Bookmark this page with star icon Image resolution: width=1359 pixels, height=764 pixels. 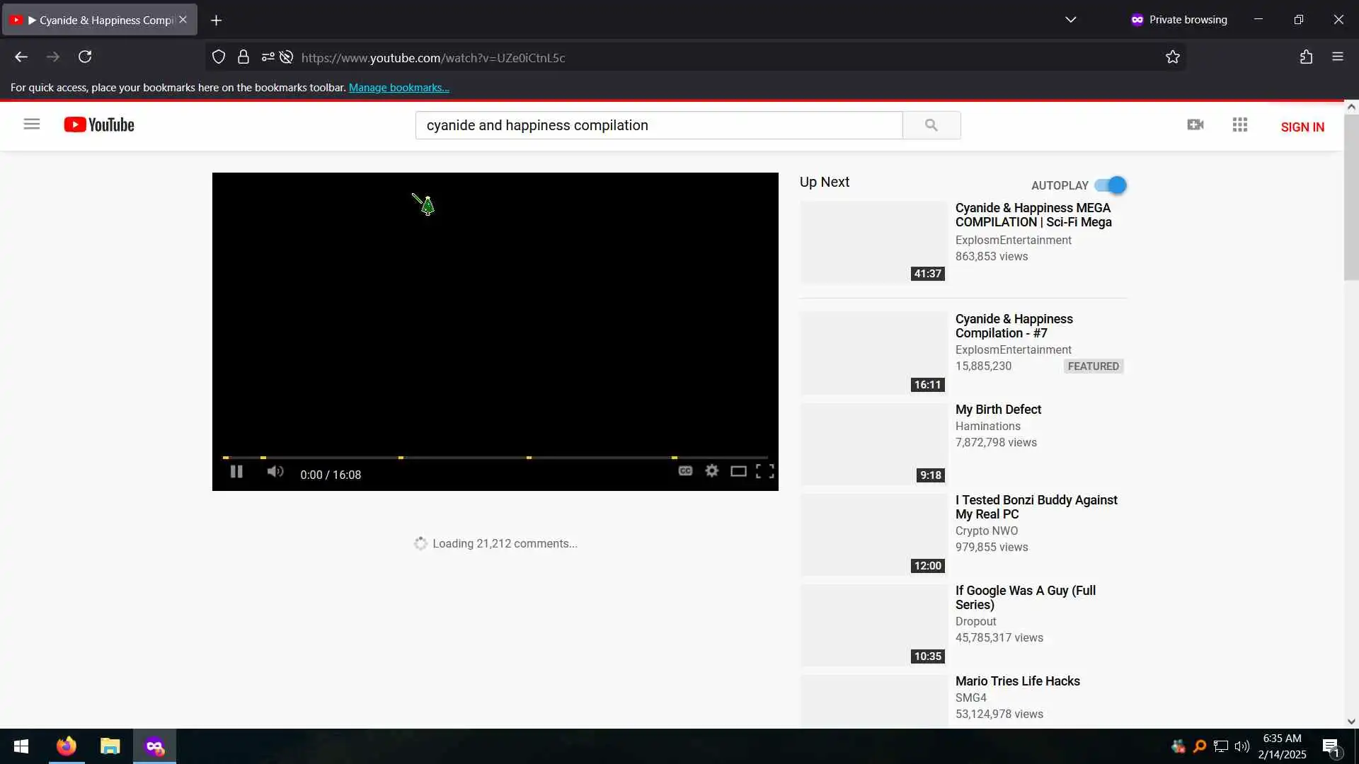pyautogui.click(x=1173, y=57)
